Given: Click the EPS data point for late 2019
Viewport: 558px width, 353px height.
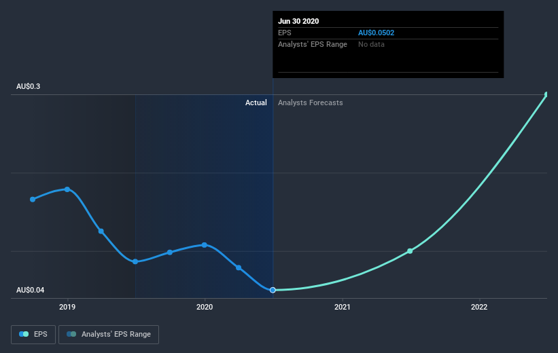Looking at the screenshot, I should (x=170, y=253).
